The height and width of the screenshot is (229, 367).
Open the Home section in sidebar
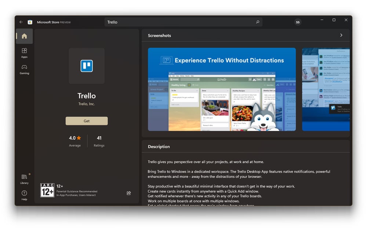pyautogui.click(x=24, y=36)
